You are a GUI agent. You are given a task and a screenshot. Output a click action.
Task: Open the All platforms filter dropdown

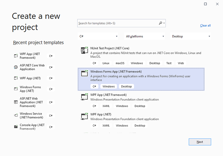(x=145, y=37)
